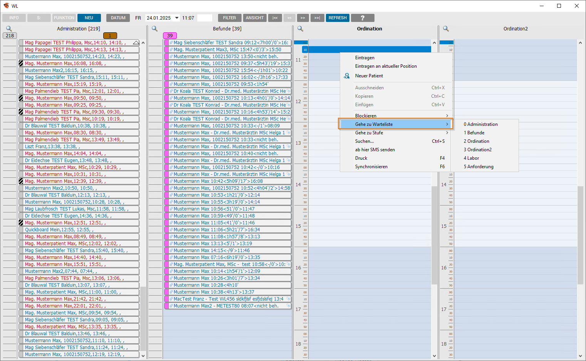Click the magenta counter badge showing 39
This screenshot has height=361, width=586.
tap(170, 35)
